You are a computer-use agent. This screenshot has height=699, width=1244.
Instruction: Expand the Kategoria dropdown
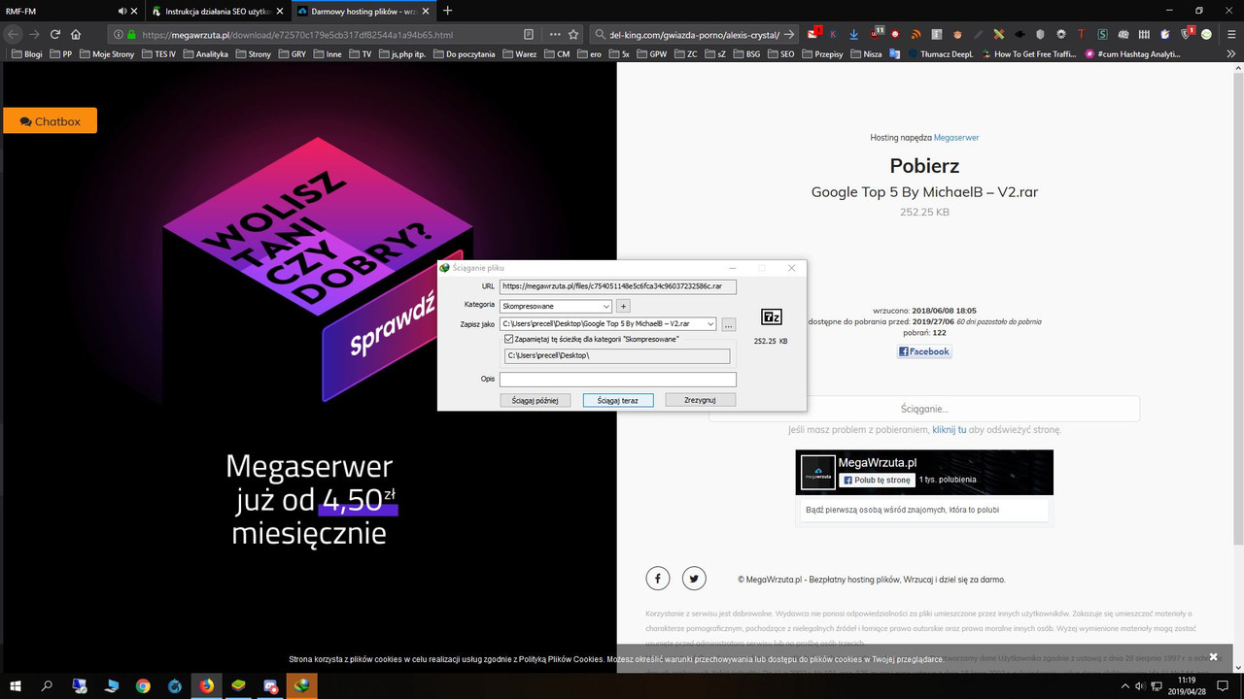point(606,306)
